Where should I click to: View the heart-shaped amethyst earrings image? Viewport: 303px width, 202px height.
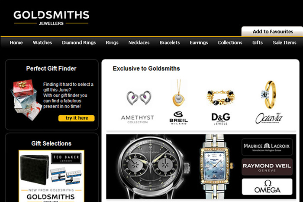coord(139,98)
